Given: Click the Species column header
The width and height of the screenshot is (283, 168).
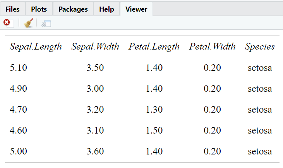Looking at the screenshot, I should (x=260, y=47).
